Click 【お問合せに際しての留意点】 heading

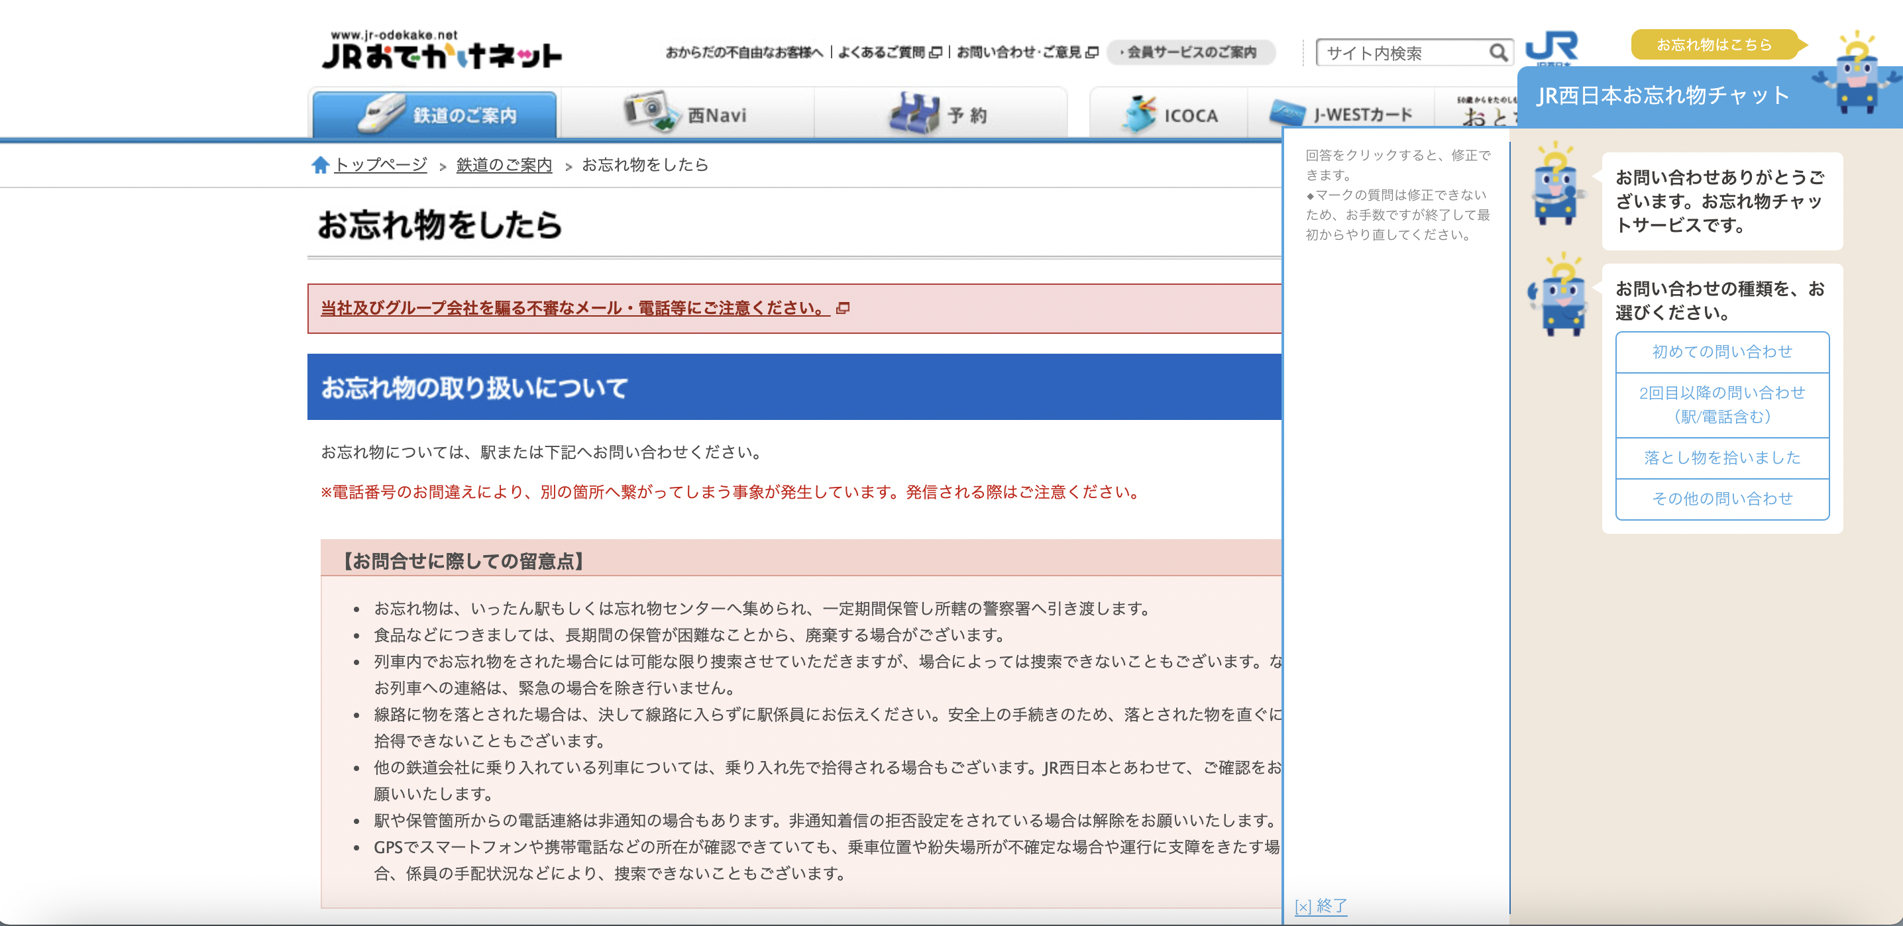464,561
